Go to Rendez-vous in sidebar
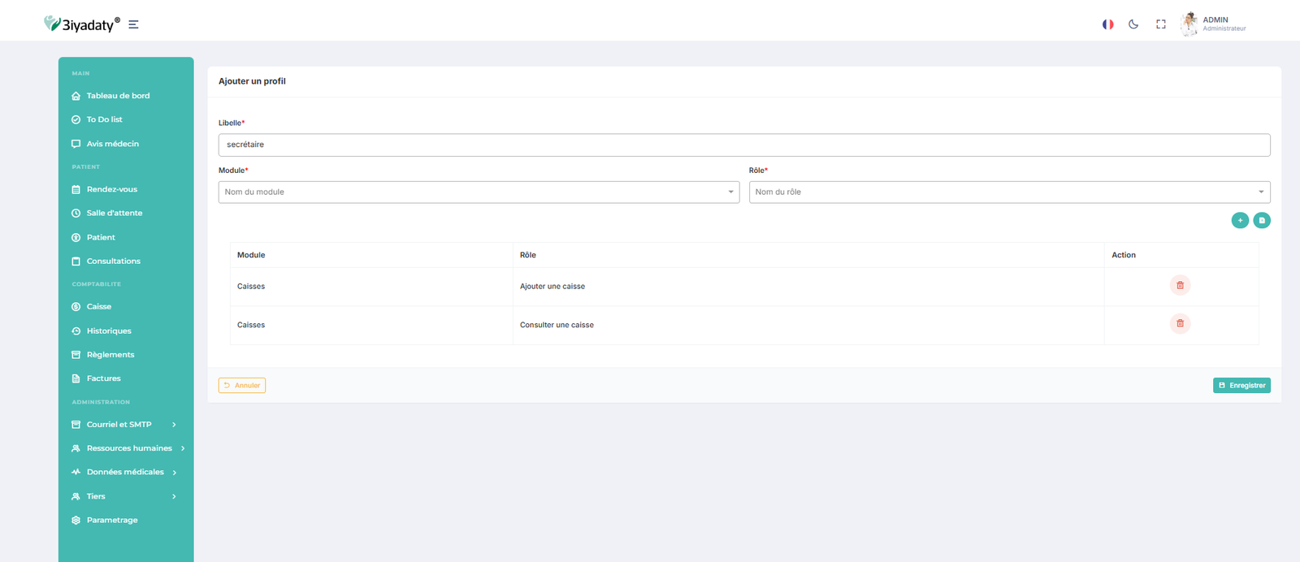This screenshot has width=1300, height=562. point(111,189)
